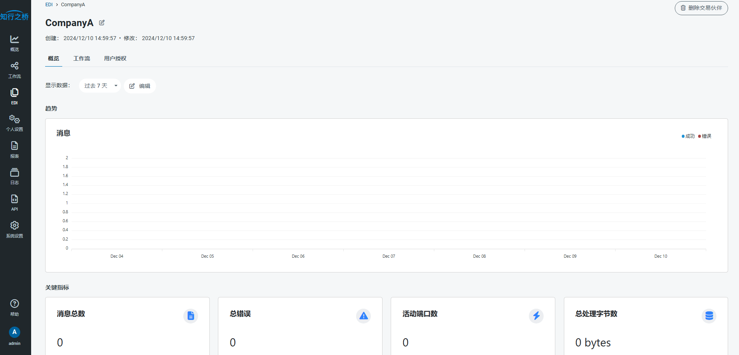Click the admin user avatar
Screen dimensions: 739x355
14,332
